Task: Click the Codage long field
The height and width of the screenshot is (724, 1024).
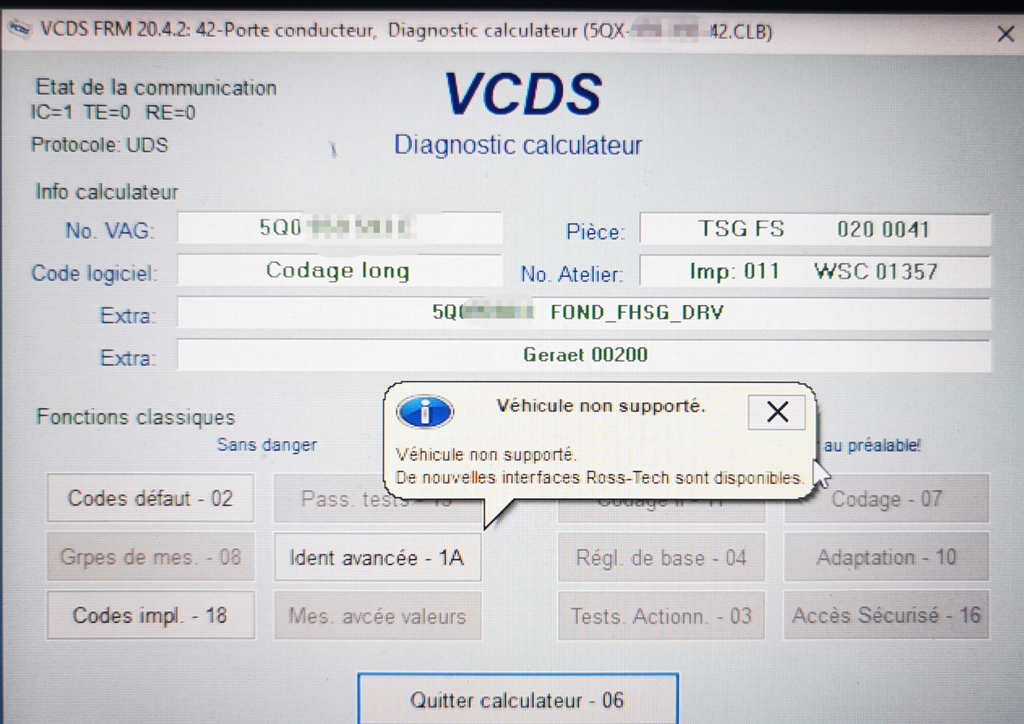Action: 340,271
